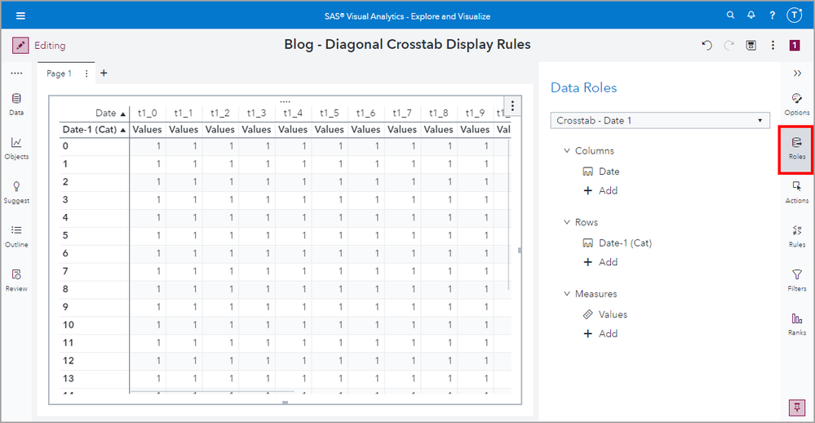Open the Data pane
Image resolution: width=815 pixels, height=423 pixels.
(16, 105)
